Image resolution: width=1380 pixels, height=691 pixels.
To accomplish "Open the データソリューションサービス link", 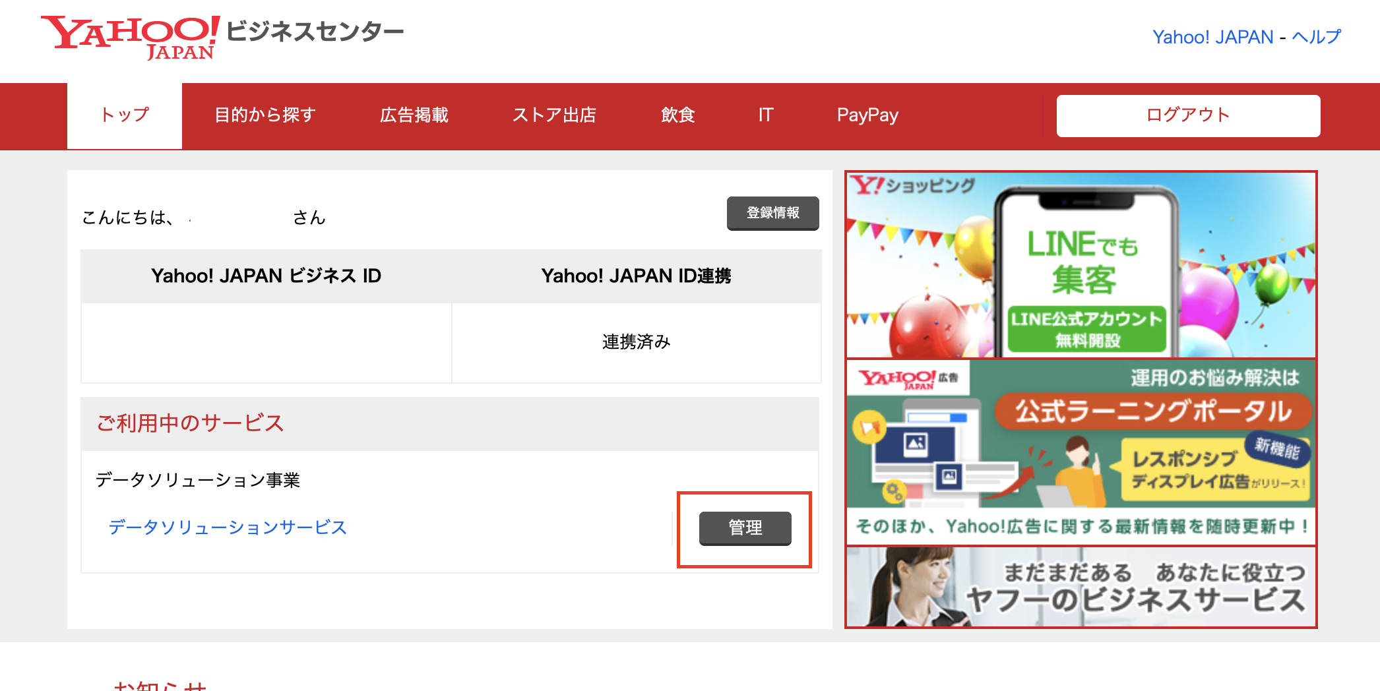I will 228,527.
